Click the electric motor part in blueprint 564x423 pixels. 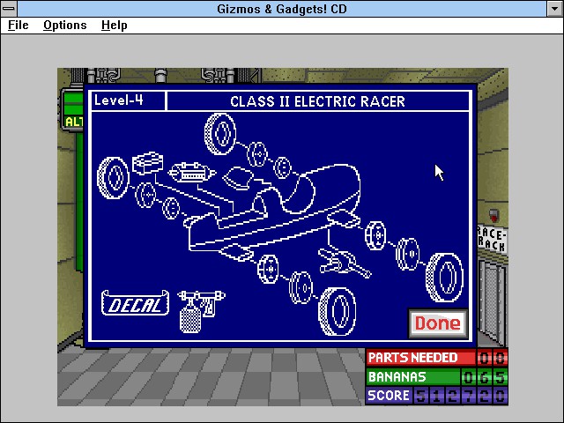coord(191,173)
